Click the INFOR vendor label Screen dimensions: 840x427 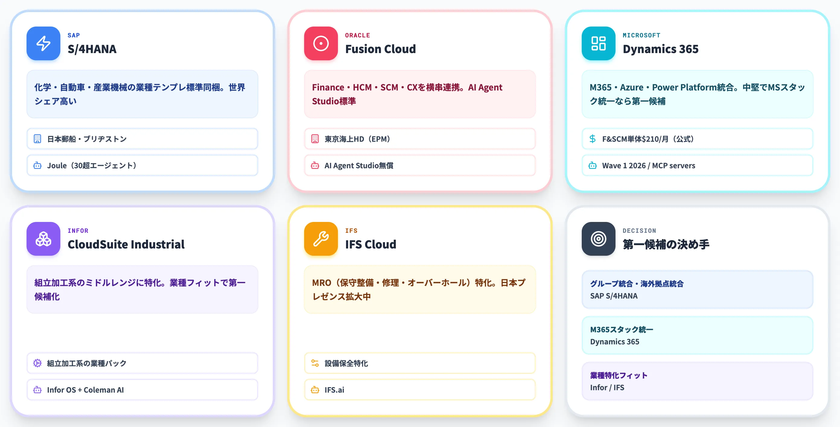78,231
